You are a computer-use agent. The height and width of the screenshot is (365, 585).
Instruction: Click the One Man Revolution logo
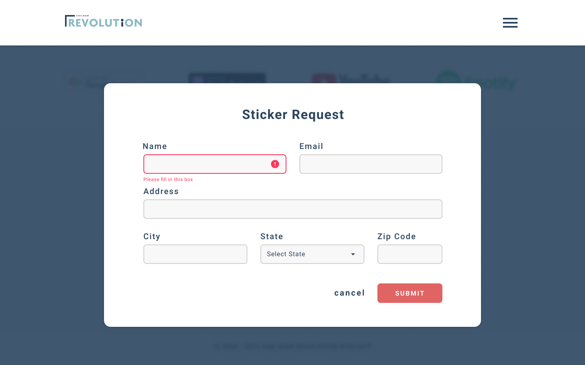pyautogui.click(x=103, y=21)
